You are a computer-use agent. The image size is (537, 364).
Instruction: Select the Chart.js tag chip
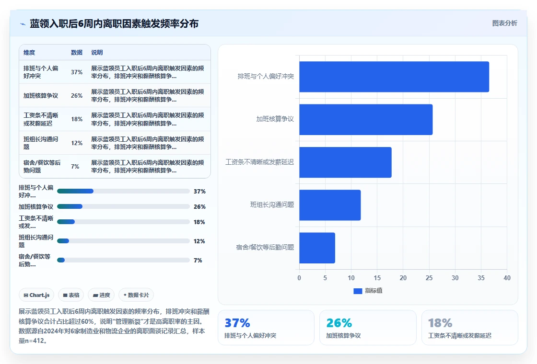[x=36, y=295]
